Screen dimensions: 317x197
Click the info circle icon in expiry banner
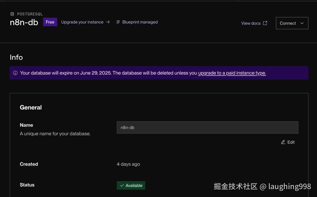tap(15, 73)
